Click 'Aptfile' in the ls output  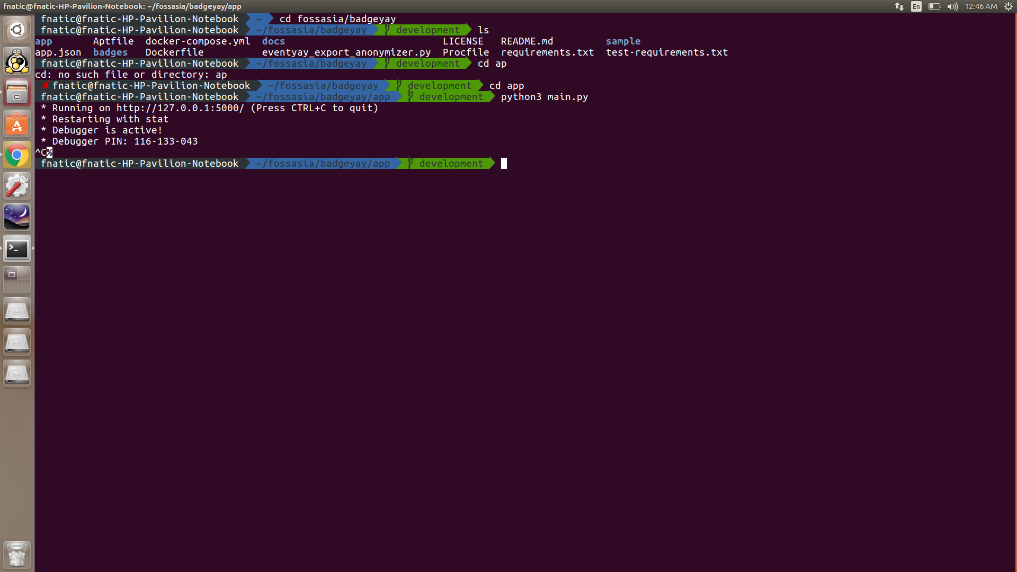tap(113, 41)
